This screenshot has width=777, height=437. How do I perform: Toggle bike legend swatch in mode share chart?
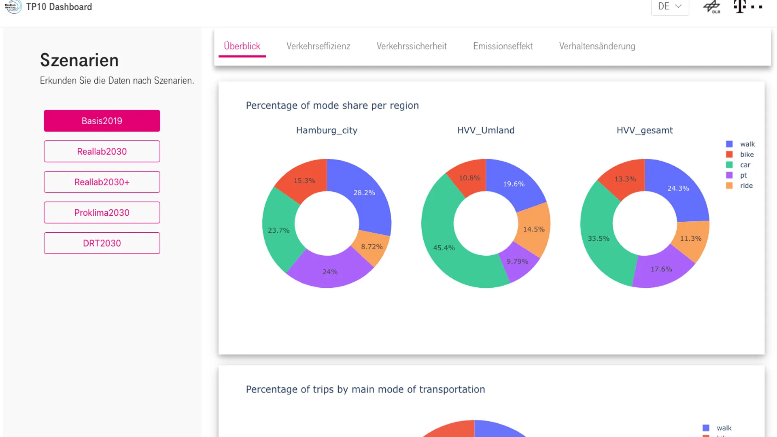coord(729,155)
